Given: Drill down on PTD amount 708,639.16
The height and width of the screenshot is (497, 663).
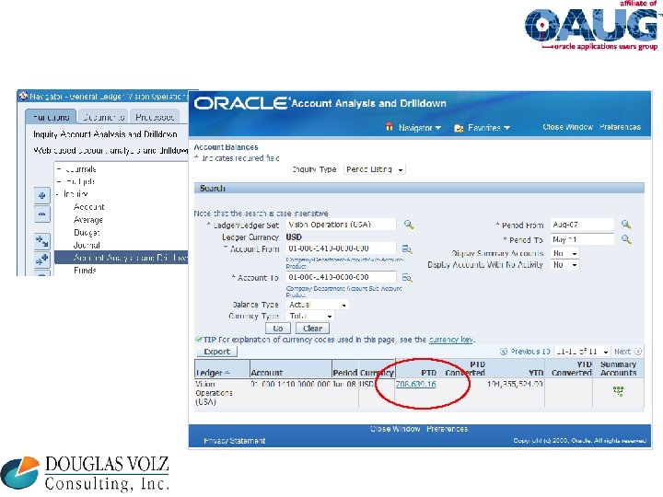Looking at the screenshot, I should (x=415, y=384).
